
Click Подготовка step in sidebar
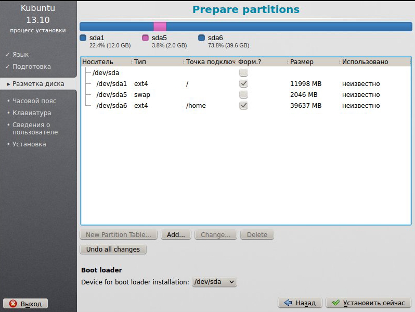pyautogui.click(x=32, y=67)
